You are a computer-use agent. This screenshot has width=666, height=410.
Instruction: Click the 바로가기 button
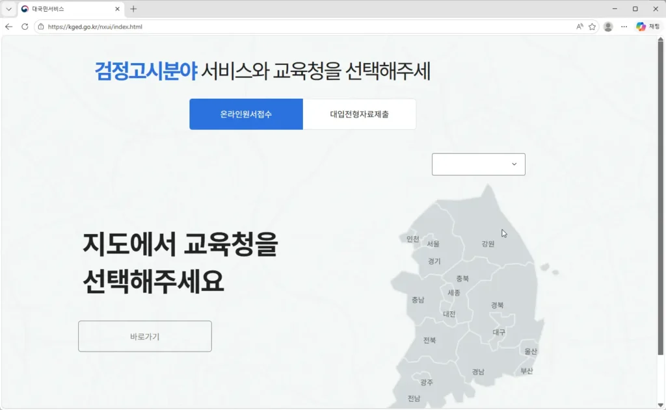point(145,336)
